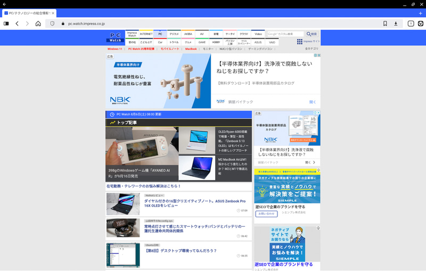The height and width of the screenshot is (271, 426).
Task: Open the ASUS nav tab
Action: (258, 42)
